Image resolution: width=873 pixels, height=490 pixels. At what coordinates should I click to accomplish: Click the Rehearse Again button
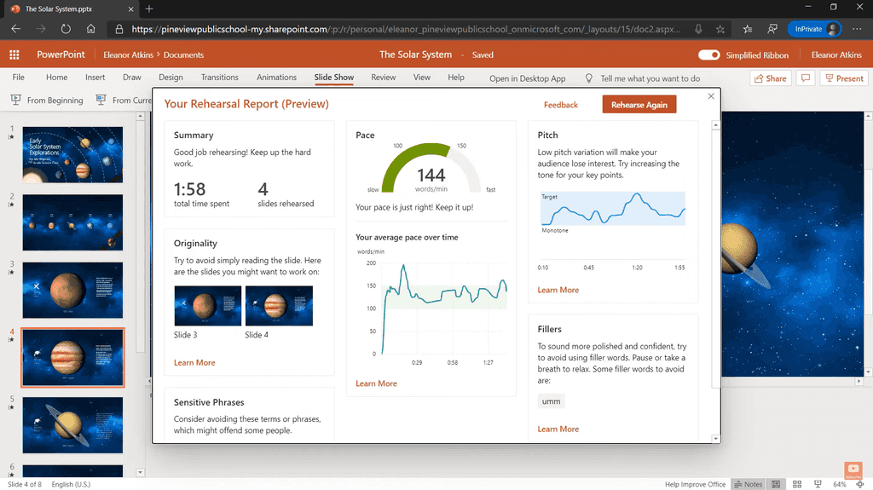(x=639, y=105)
